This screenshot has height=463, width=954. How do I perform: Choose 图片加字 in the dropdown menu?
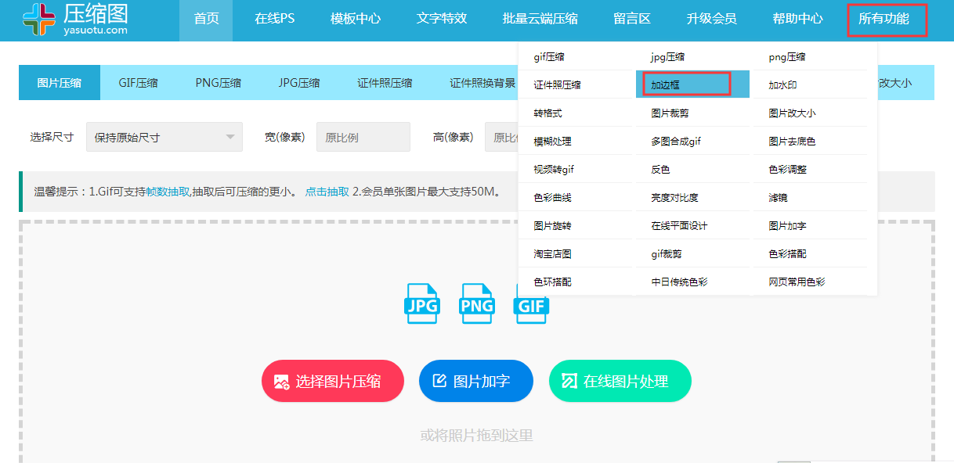[x=788, y=226]
